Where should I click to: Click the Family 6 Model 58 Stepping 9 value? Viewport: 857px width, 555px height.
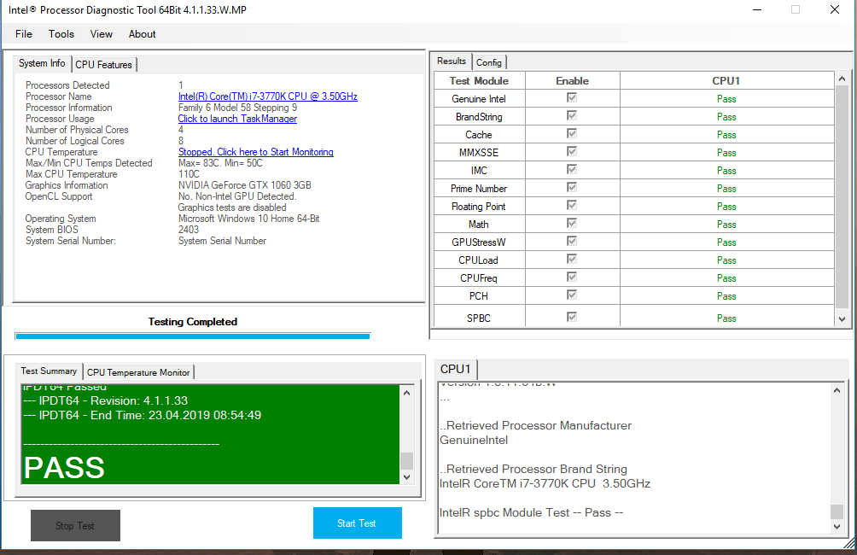pos(238,108)
